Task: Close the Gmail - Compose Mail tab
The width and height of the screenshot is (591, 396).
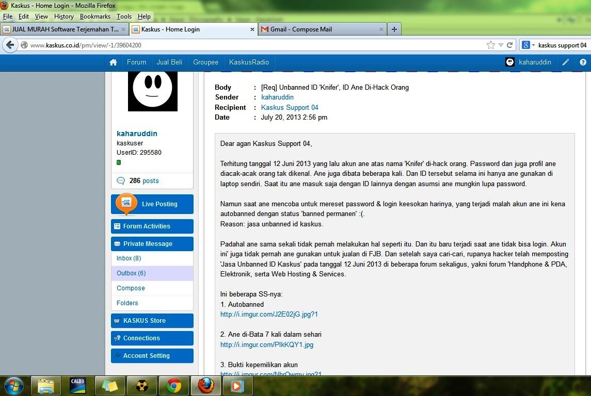Action: click(381, 29)
